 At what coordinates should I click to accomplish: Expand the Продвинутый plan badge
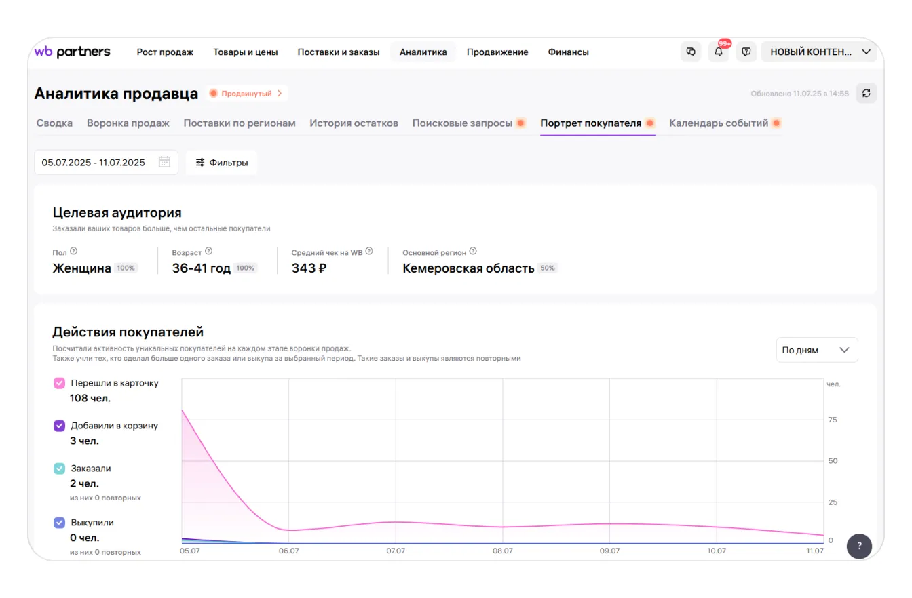(x=247, y=94)
